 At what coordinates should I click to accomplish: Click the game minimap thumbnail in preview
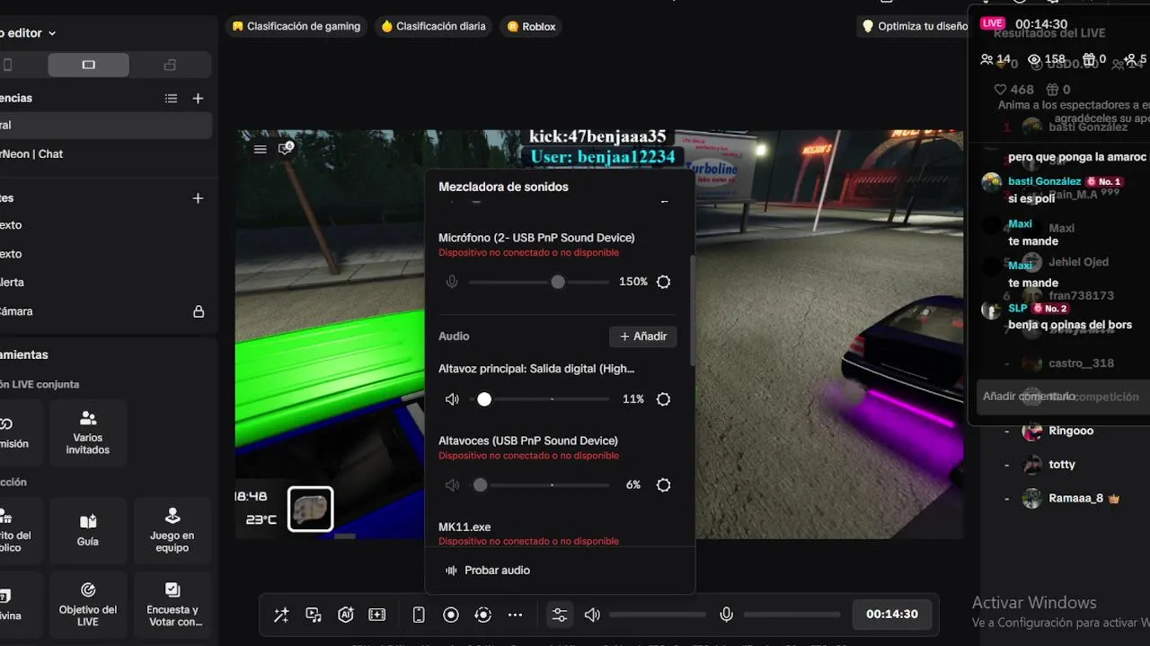310,509
